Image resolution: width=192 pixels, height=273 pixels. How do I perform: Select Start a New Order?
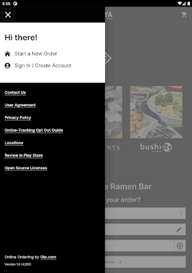(x=36, y=54)
